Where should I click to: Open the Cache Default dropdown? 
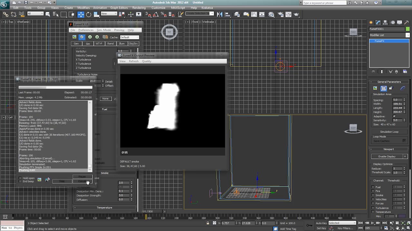point(129,37)
